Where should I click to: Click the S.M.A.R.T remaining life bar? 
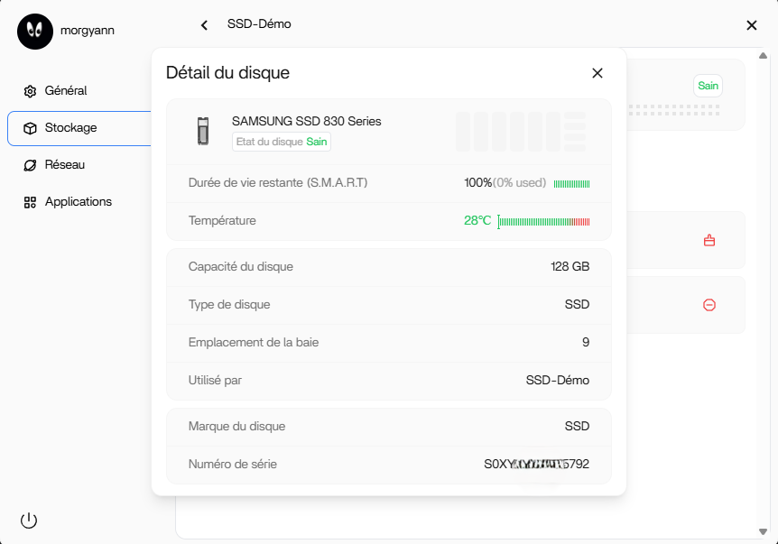(x=571, y=183)
